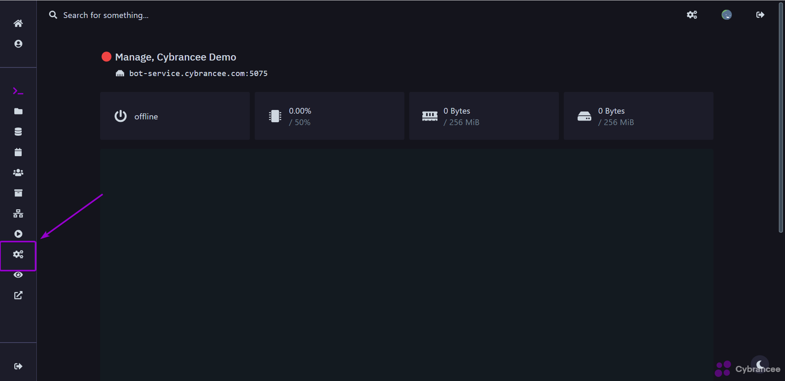Toggle dark mode moon button
Screen dimensions: 785x381
pos(760,364)
